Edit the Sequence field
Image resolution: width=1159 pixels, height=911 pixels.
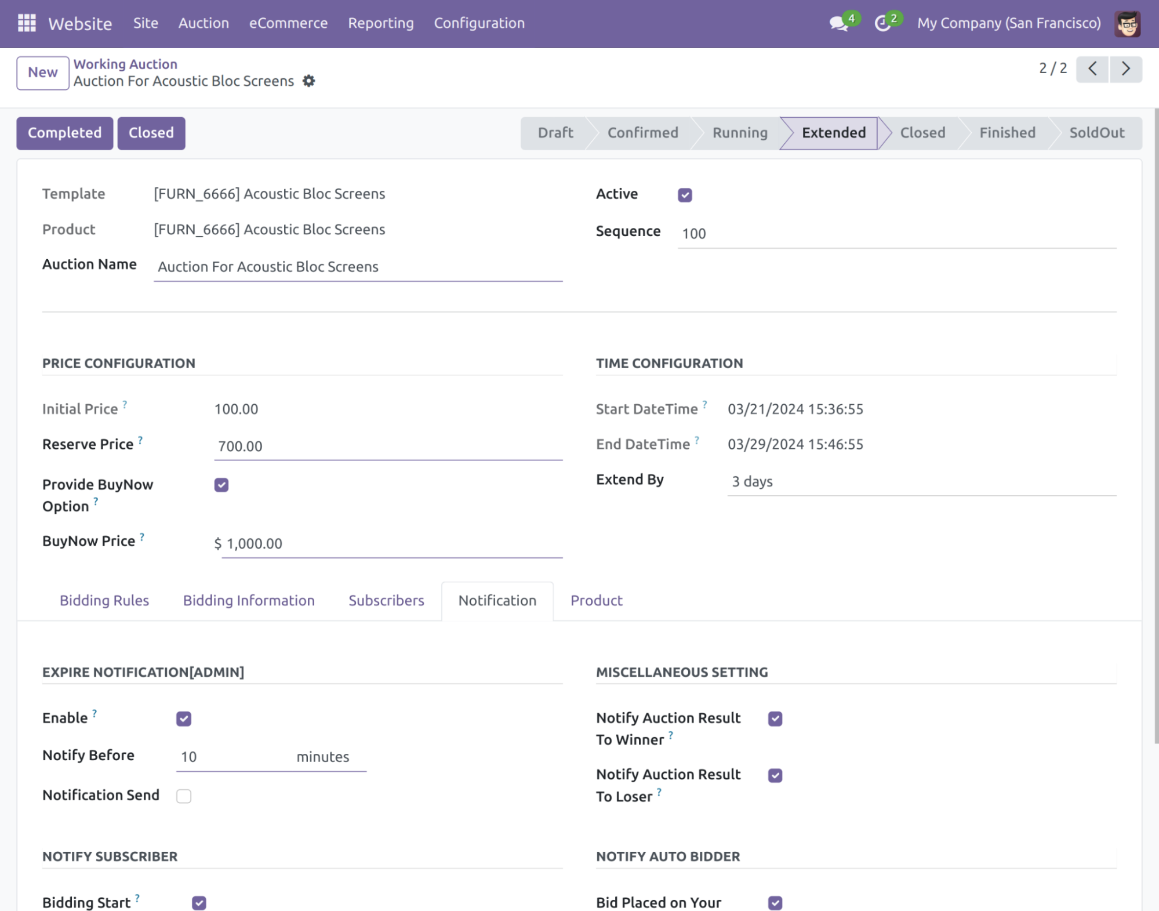pyautogui.click(x=897, y=234)
